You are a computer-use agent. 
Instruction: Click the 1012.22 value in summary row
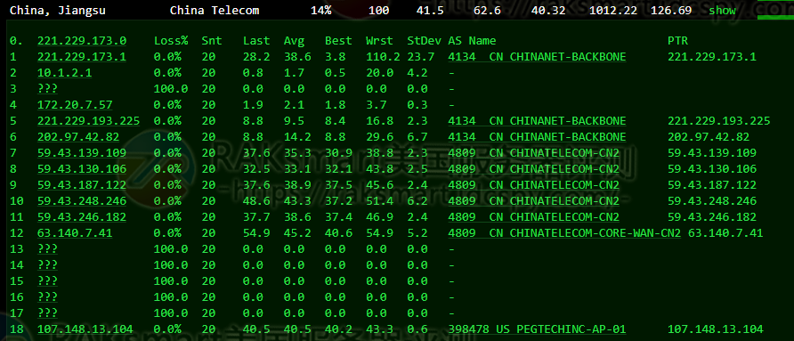click(613, 10)
